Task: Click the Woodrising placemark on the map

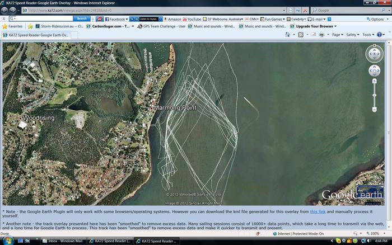Action: [20, 119]
